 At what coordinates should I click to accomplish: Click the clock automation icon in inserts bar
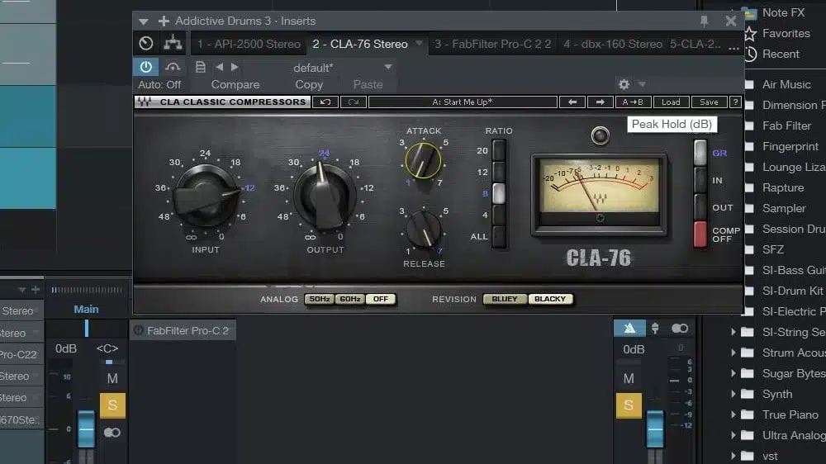[x=146, y=43]
